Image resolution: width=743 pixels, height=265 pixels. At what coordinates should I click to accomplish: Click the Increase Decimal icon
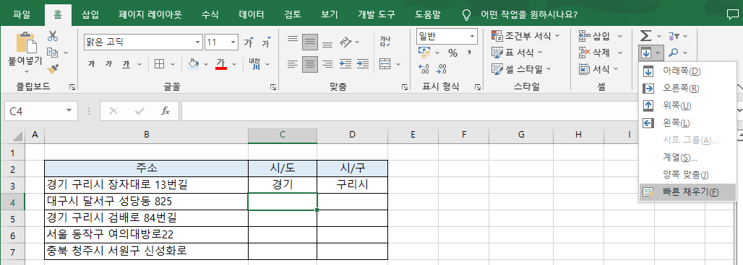[x=424, y=69]
